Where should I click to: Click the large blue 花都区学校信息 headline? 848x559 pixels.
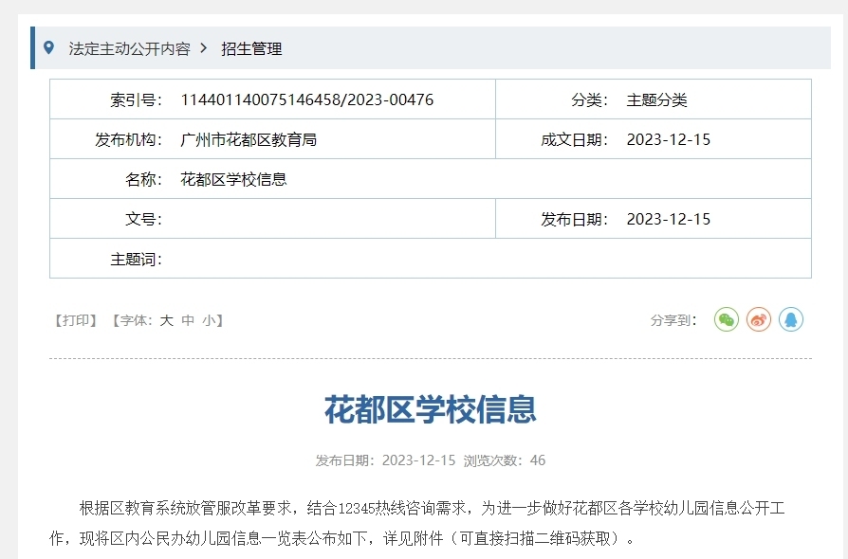click(431, 409)
